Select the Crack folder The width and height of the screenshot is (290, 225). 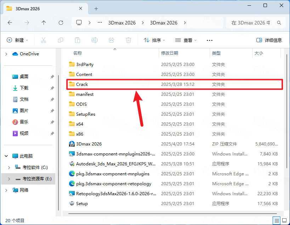[x=175, y=84]
